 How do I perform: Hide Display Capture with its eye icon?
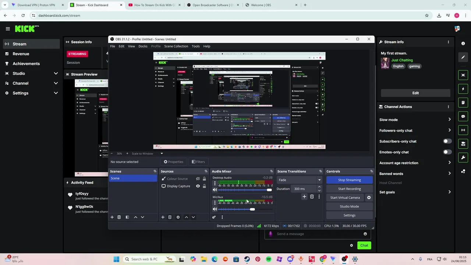(198, 186)
